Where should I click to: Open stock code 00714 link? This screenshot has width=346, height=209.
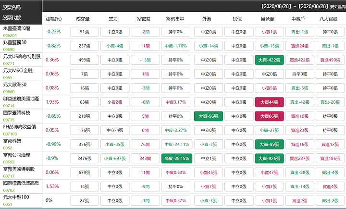9,106
